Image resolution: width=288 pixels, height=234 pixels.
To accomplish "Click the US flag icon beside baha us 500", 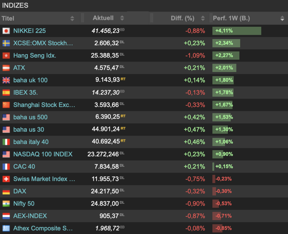I will pos(6,117).
